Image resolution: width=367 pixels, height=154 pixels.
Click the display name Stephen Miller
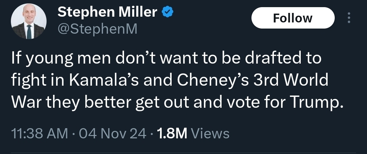pyautogui.click(x=107, y=12)
